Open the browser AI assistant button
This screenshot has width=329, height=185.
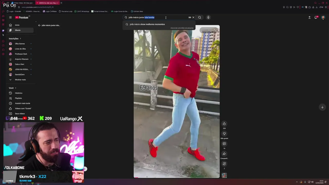(x=321, y=7)
